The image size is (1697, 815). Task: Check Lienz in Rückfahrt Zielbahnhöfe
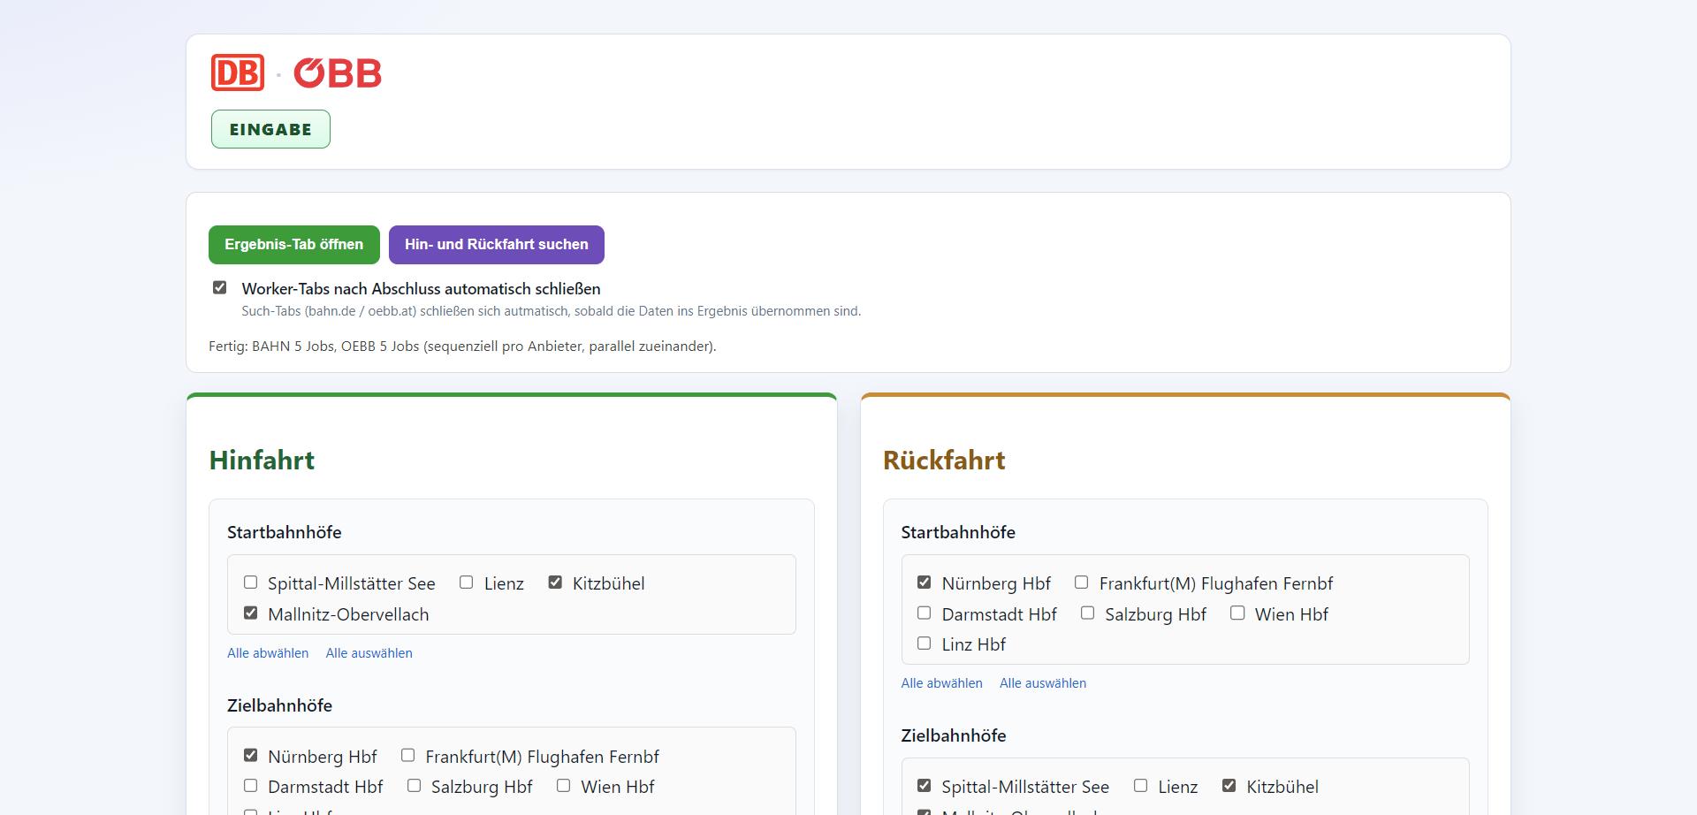click(1141, 786)
